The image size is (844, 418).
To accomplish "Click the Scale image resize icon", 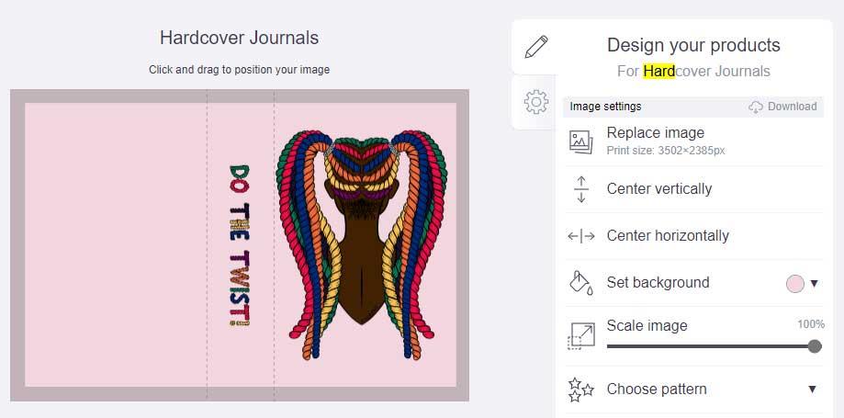I will [x=581, y=336].
